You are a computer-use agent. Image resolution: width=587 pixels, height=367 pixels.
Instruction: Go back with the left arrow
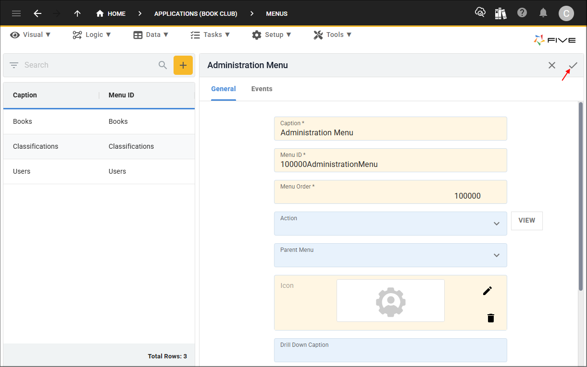tap(37, 13)
